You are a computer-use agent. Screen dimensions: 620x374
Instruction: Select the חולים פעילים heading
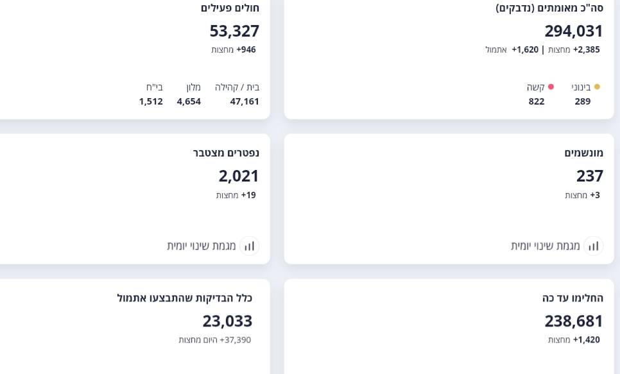(230, 8)
